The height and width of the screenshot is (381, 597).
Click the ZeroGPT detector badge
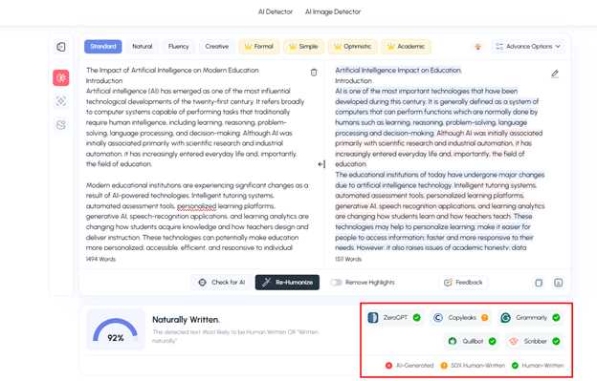(x=394, y=318)
